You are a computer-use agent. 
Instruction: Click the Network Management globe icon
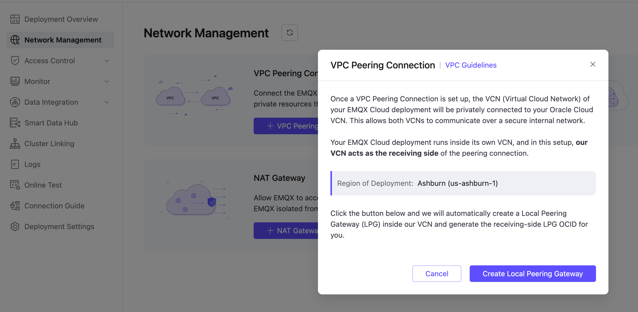15,40
